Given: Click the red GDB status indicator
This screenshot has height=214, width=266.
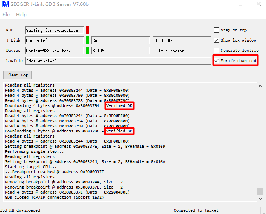Looking at the screenshot, I should pos(87,30).
